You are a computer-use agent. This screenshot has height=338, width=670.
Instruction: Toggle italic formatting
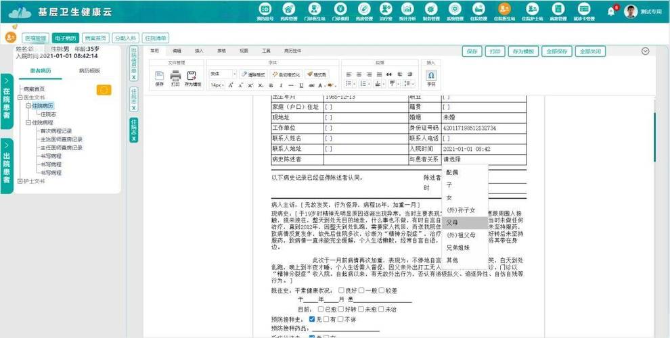[280, 85]
